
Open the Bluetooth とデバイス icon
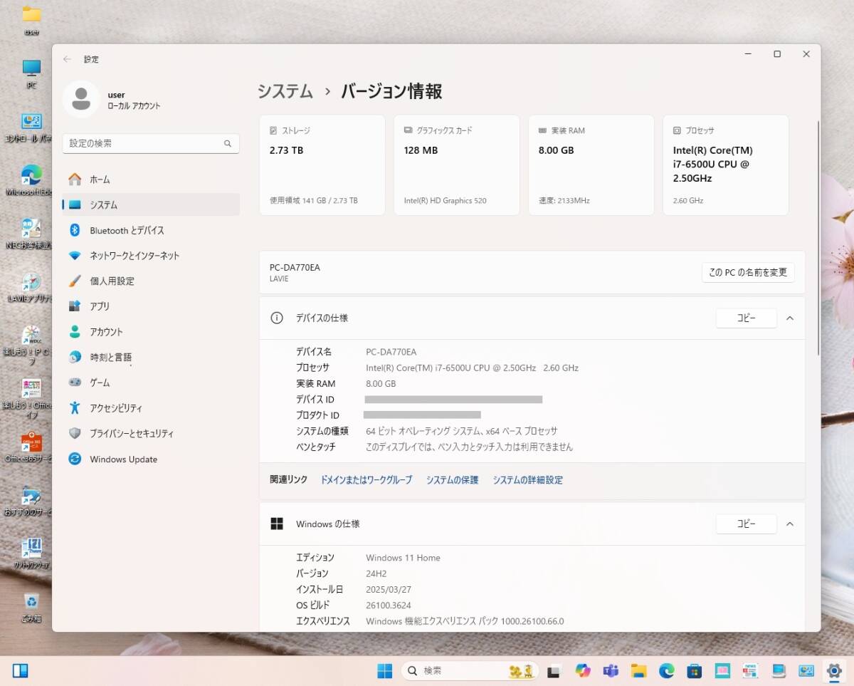75,230
